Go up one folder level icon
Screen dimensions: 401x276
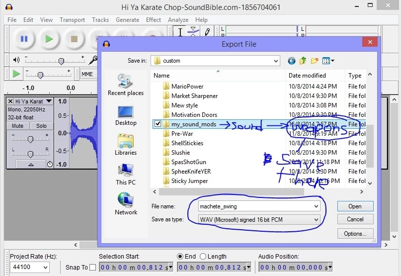point(303,61)
